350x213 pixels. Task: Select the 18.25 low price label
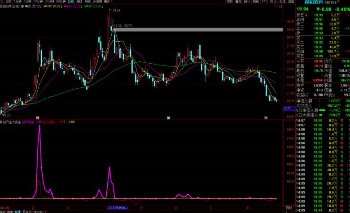pyautogui.click(x=6, y=115)
